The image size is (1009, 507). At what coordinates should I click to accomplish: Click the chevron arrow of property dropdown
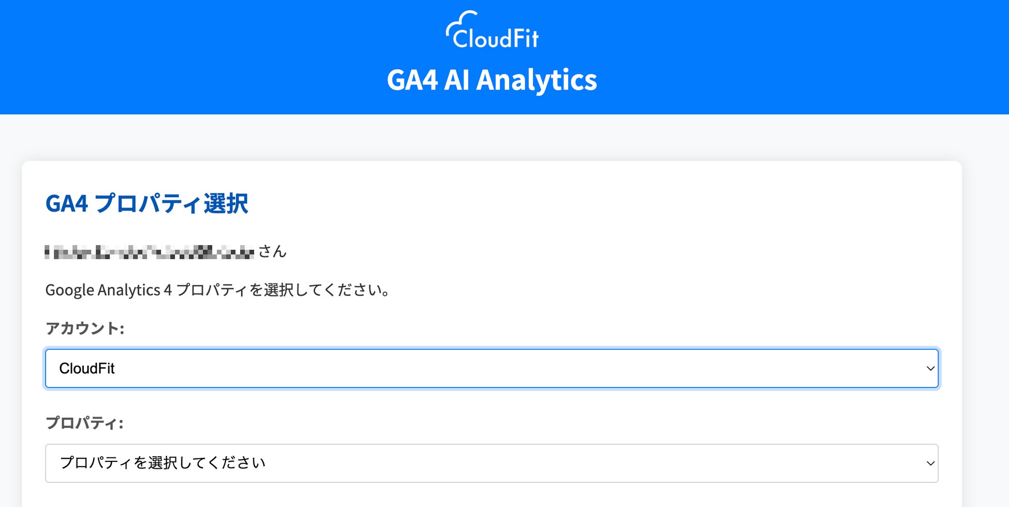tap(930, 463)
